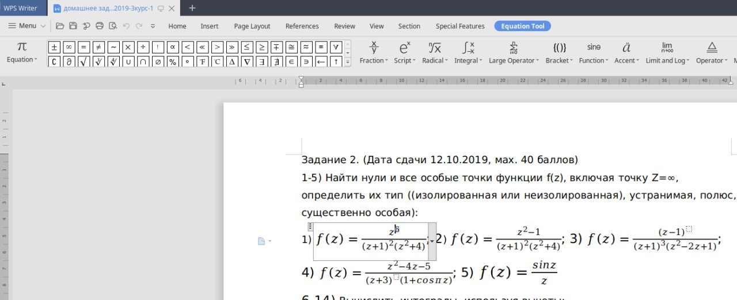Insert the increment delta symbol
Screen dimensions: 737x300
pyautogui.click(x=232, y=61)
